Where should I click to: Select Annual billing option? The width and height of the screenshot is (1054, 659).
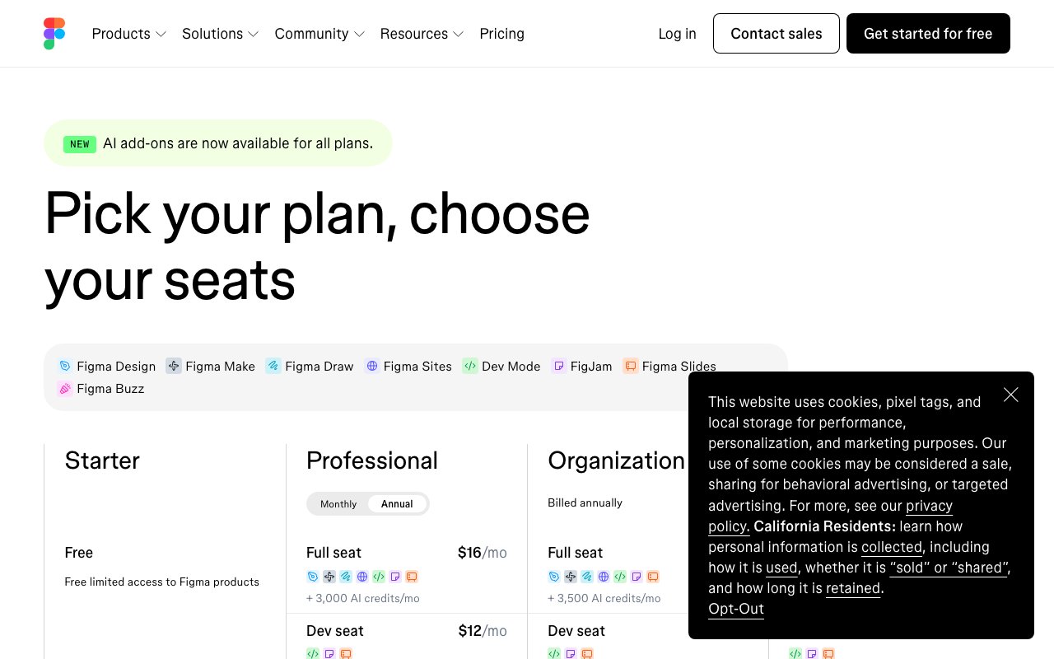pyautogui.click(x=397, y=504)
